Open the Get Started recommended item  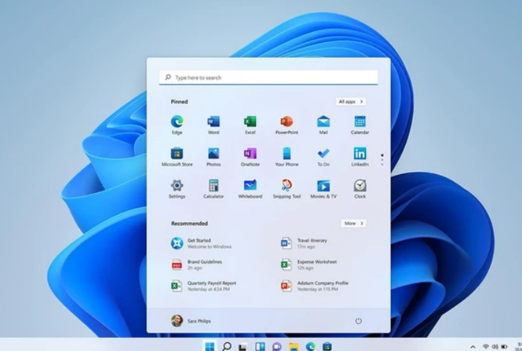tap(201, 243)
